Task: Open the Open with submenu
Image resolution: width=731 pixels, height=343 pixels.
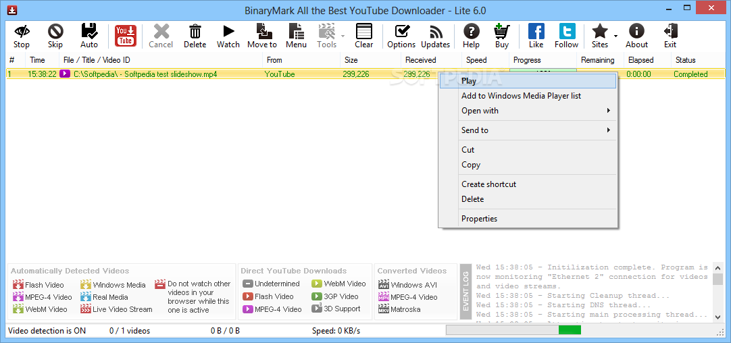Action: pyautogui.click(x=528, y=111)
